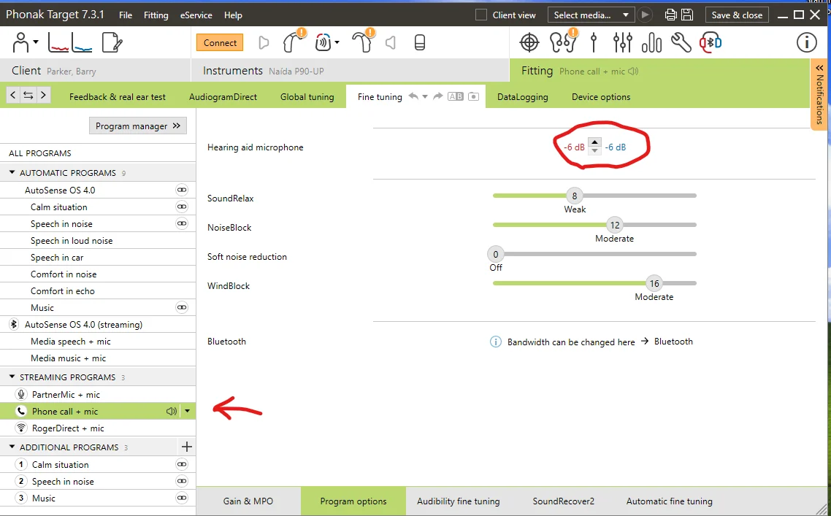The height and width of the screenshot is (516, 831).
Task: Switch to the Global tuning tab
Action: (x=307, y=97)
